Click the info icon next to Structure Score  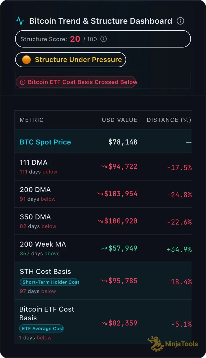click(x=104, y=39)
